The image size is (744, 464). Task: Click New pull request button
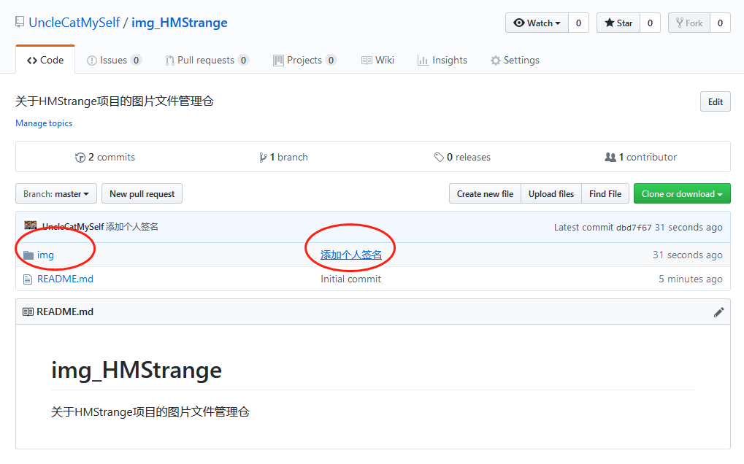142,194
